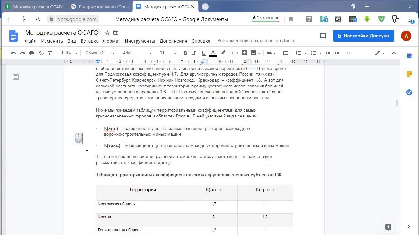This screenshot has height=235, width=419.
Task: Go back in the browser
Action: tap(9, 19)
